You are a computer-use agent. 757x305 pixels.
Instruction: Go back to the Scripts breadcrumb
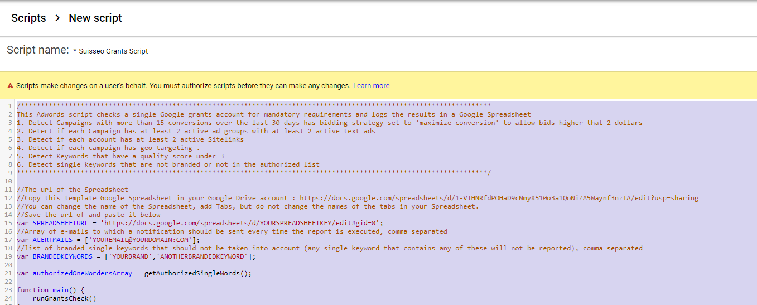click(28, 18)
